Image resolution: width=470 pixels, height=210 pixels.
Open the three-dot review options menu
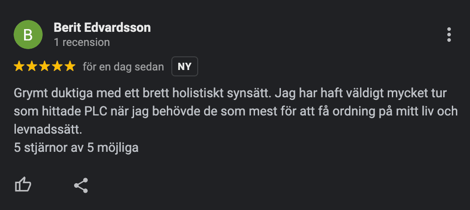pyautogui.click(x=449, y=35)
